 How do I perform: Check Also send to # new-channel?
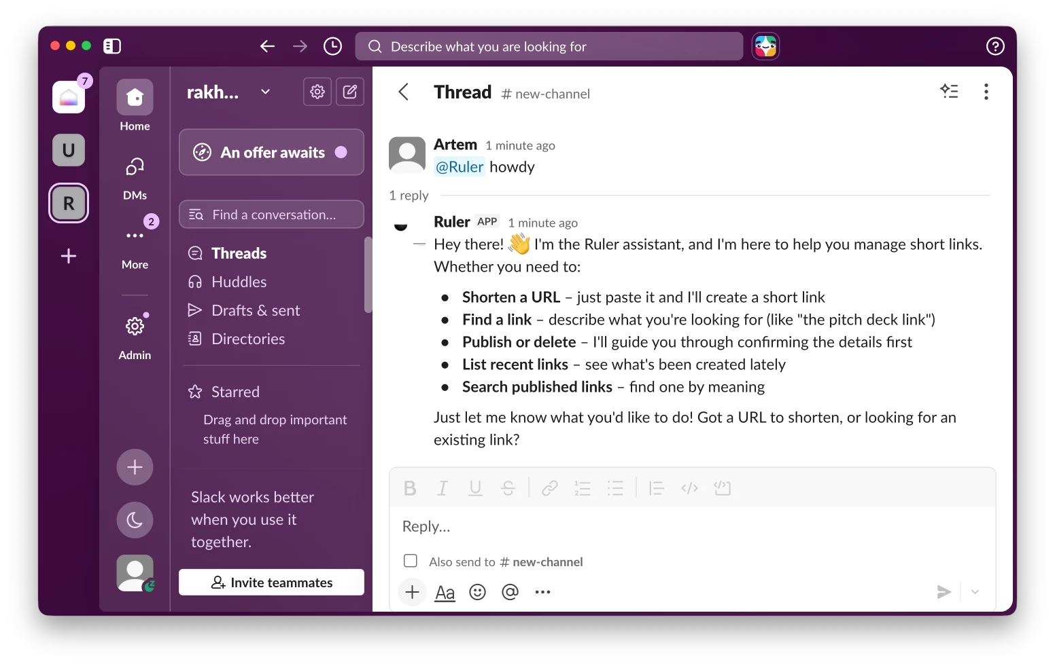(411, 561)
